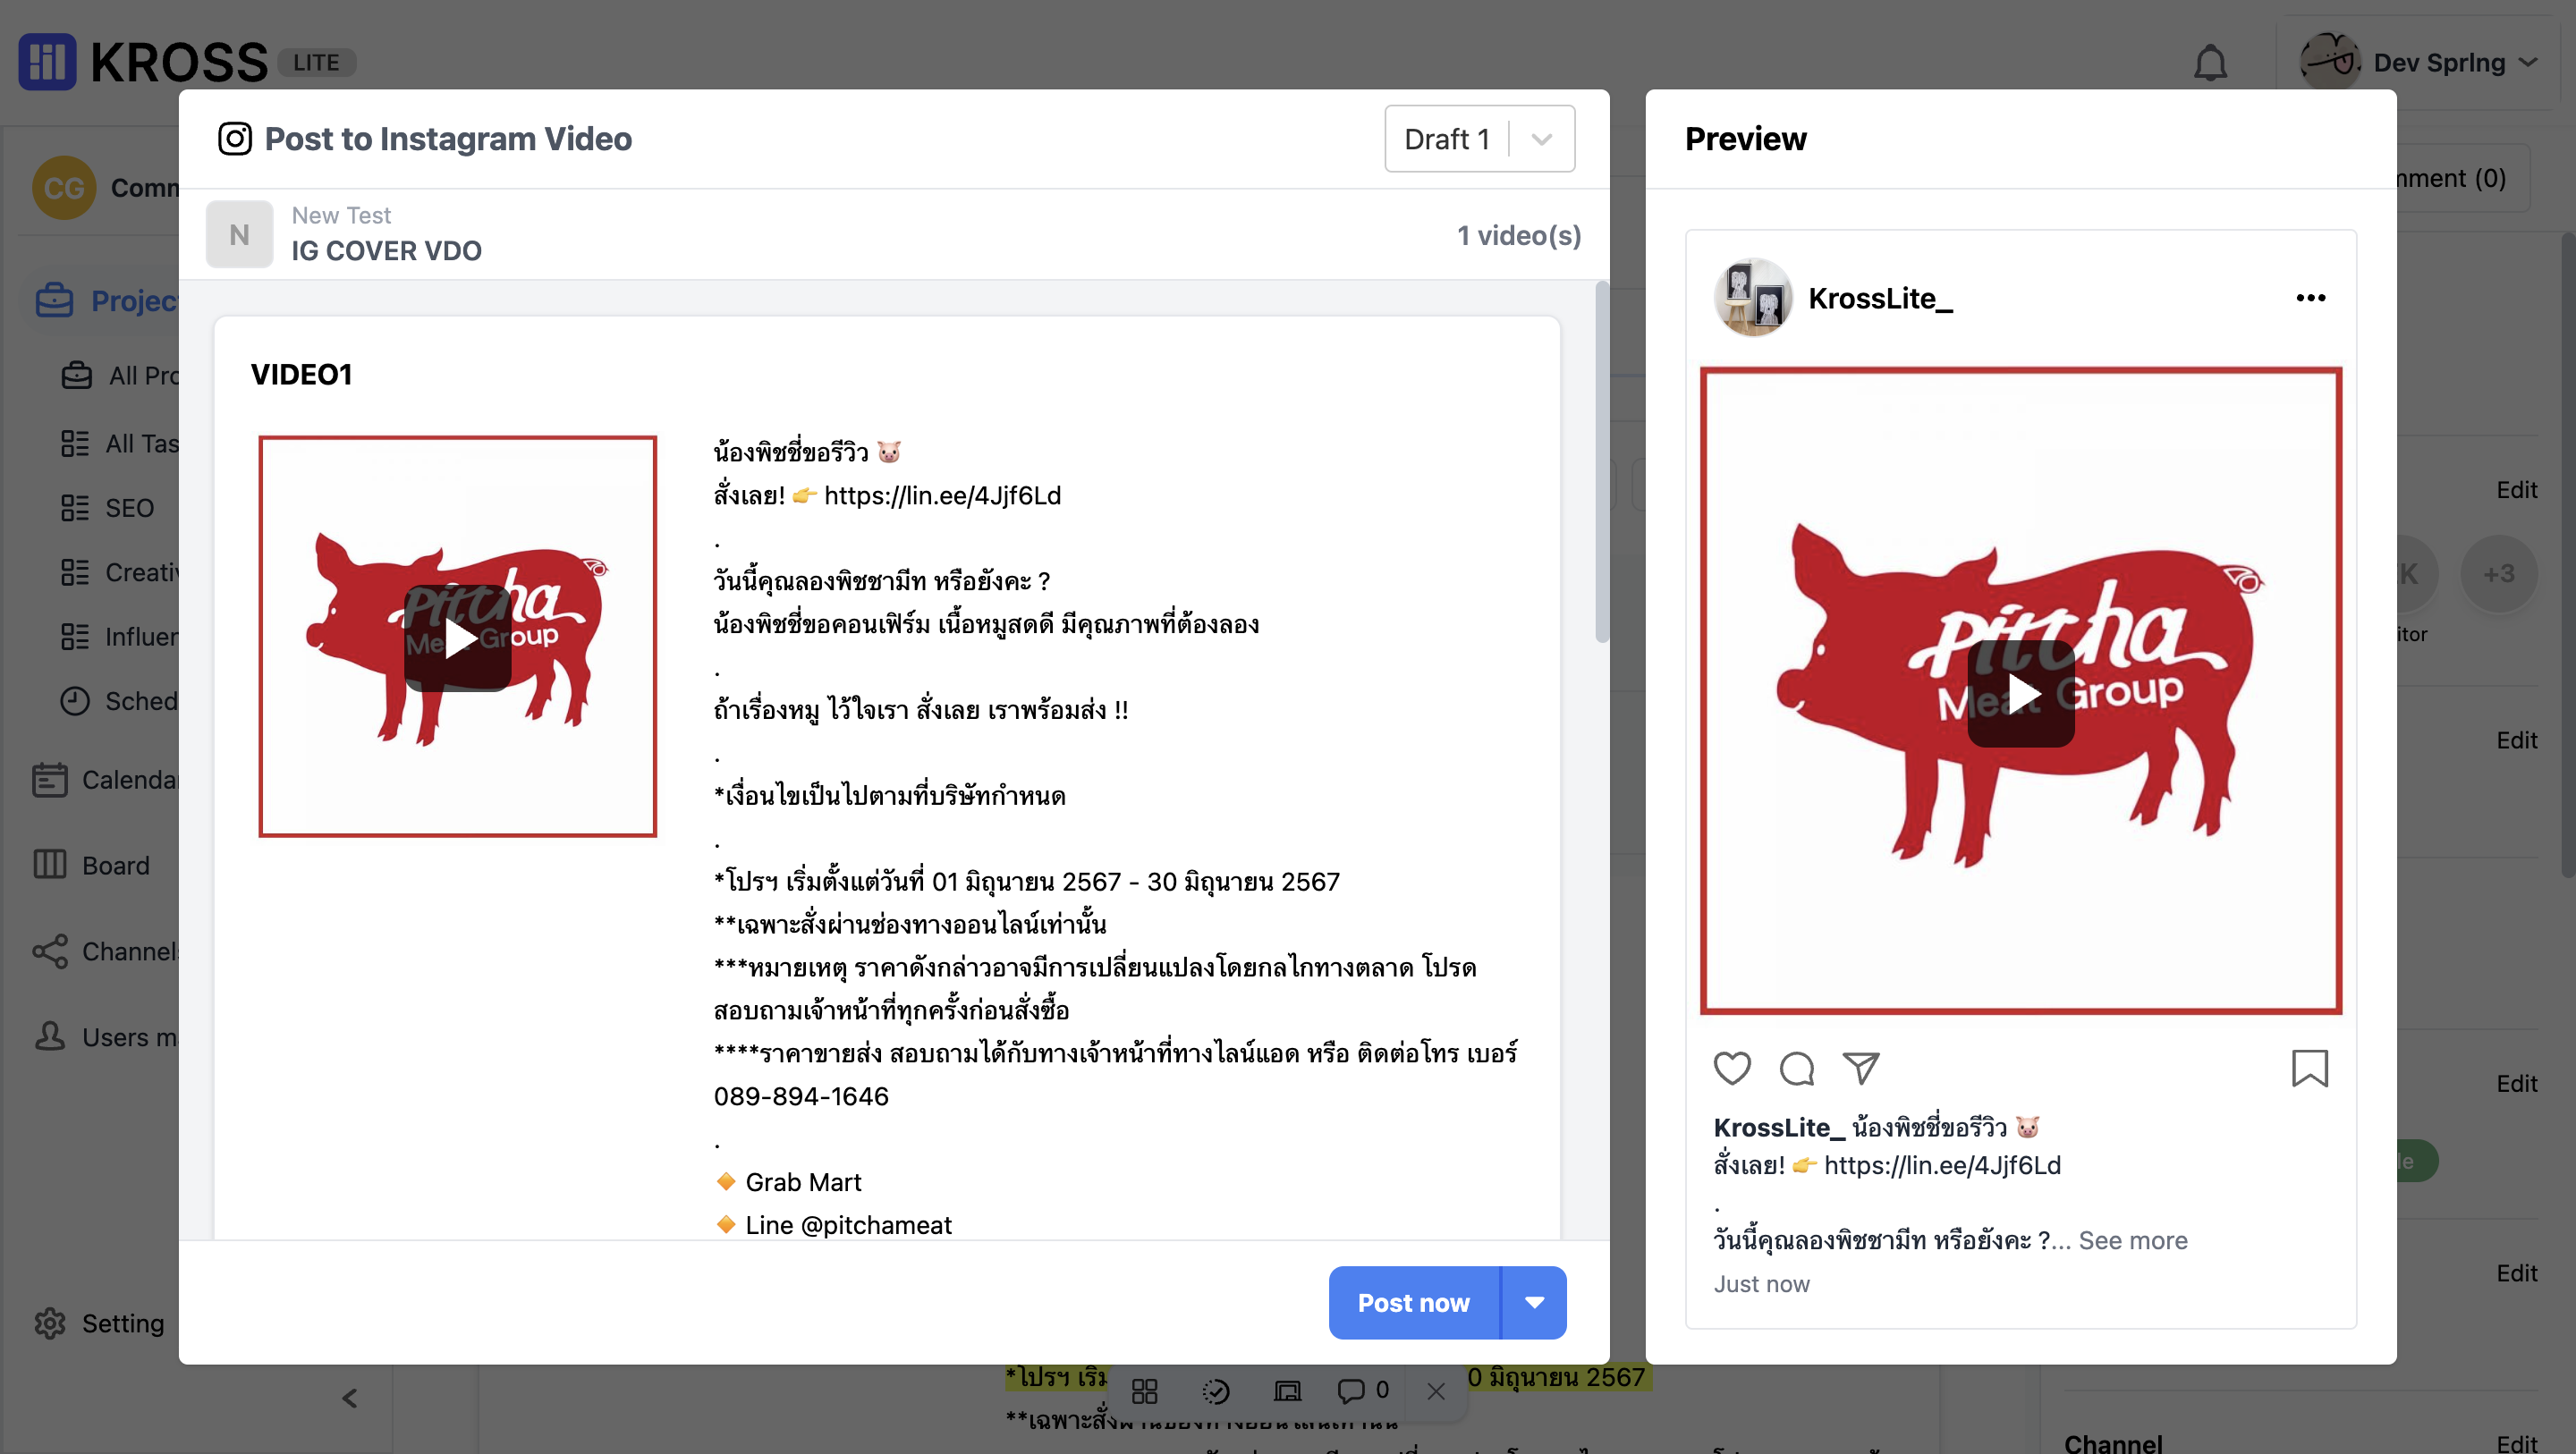2576x1454 pixels.
Task: Click the 1 video(s) label
Action: pos(1519,235)
